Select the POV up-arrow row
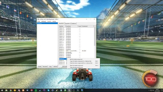The width and height of the screenshot is (163, 92). (76, 41)
